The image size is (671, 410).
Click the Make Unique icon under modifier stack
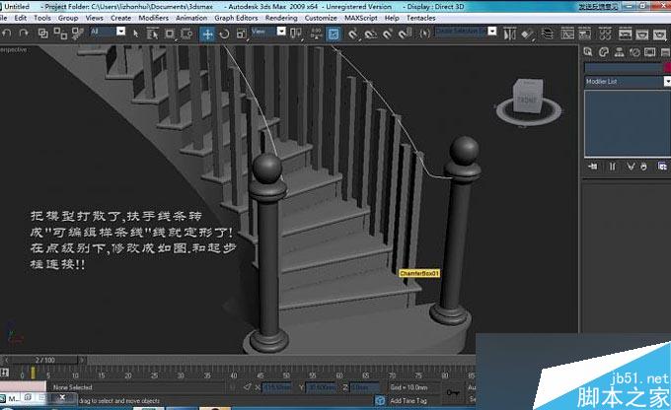coord(630,167)
